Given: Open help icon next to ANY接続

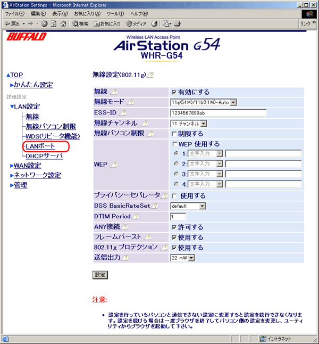Looking at the screenshot, I should [x=124, y=227].
